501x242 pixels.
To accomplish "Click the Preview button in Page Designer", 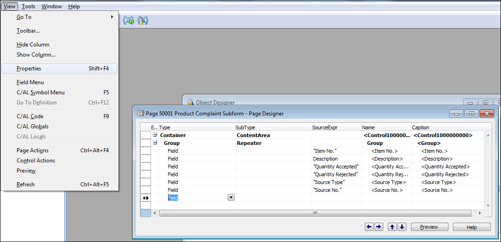I will point(429,227).
